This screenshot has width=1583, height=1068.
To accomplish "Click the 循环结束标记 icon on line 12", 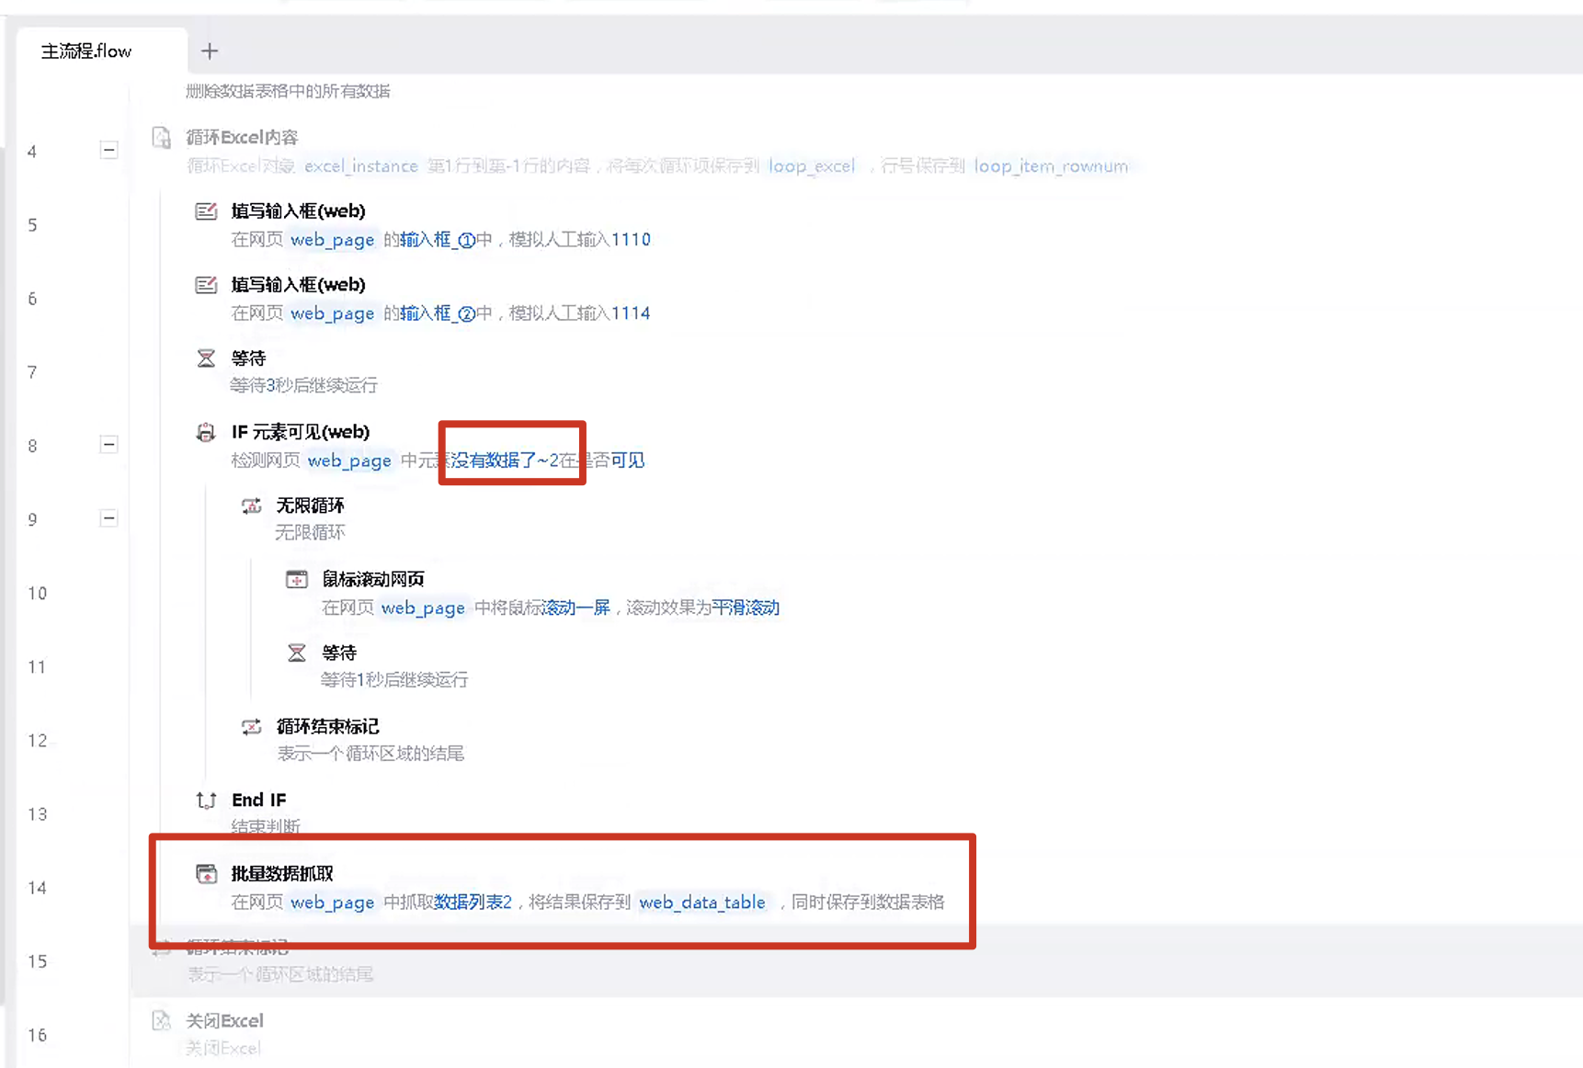I will (251, 727).
